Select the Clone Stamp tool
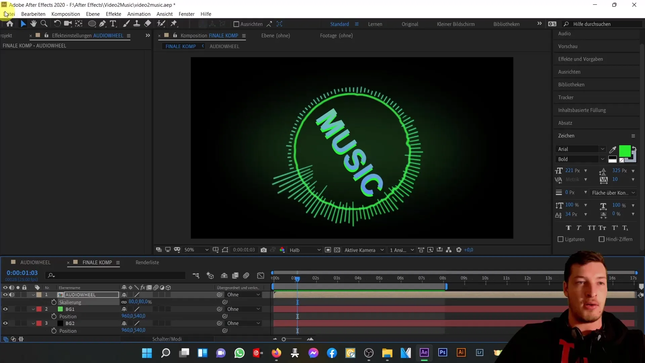 137,24
